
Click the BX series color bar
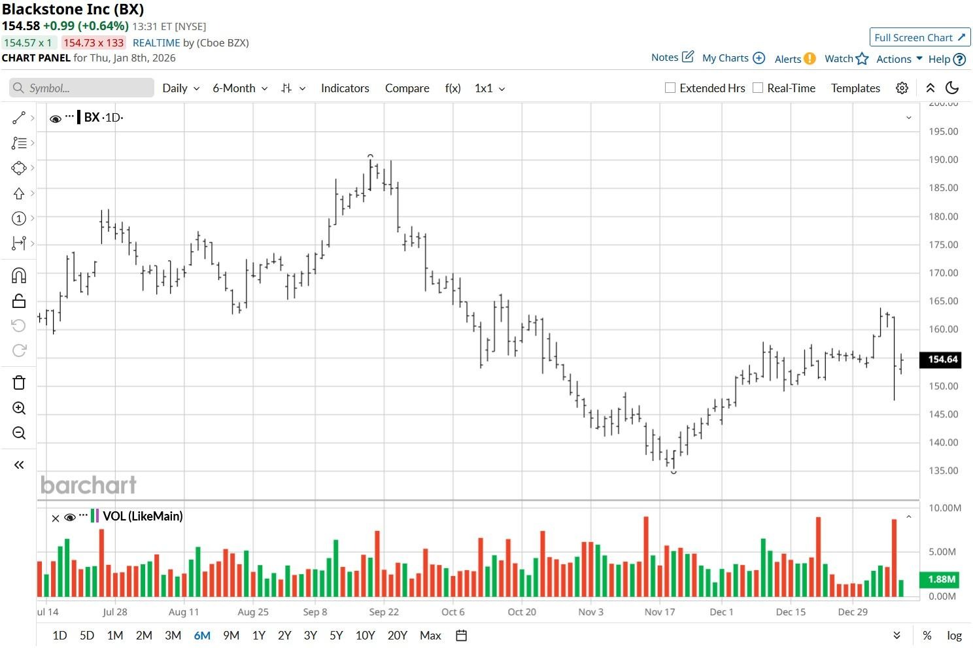(79, 118)
